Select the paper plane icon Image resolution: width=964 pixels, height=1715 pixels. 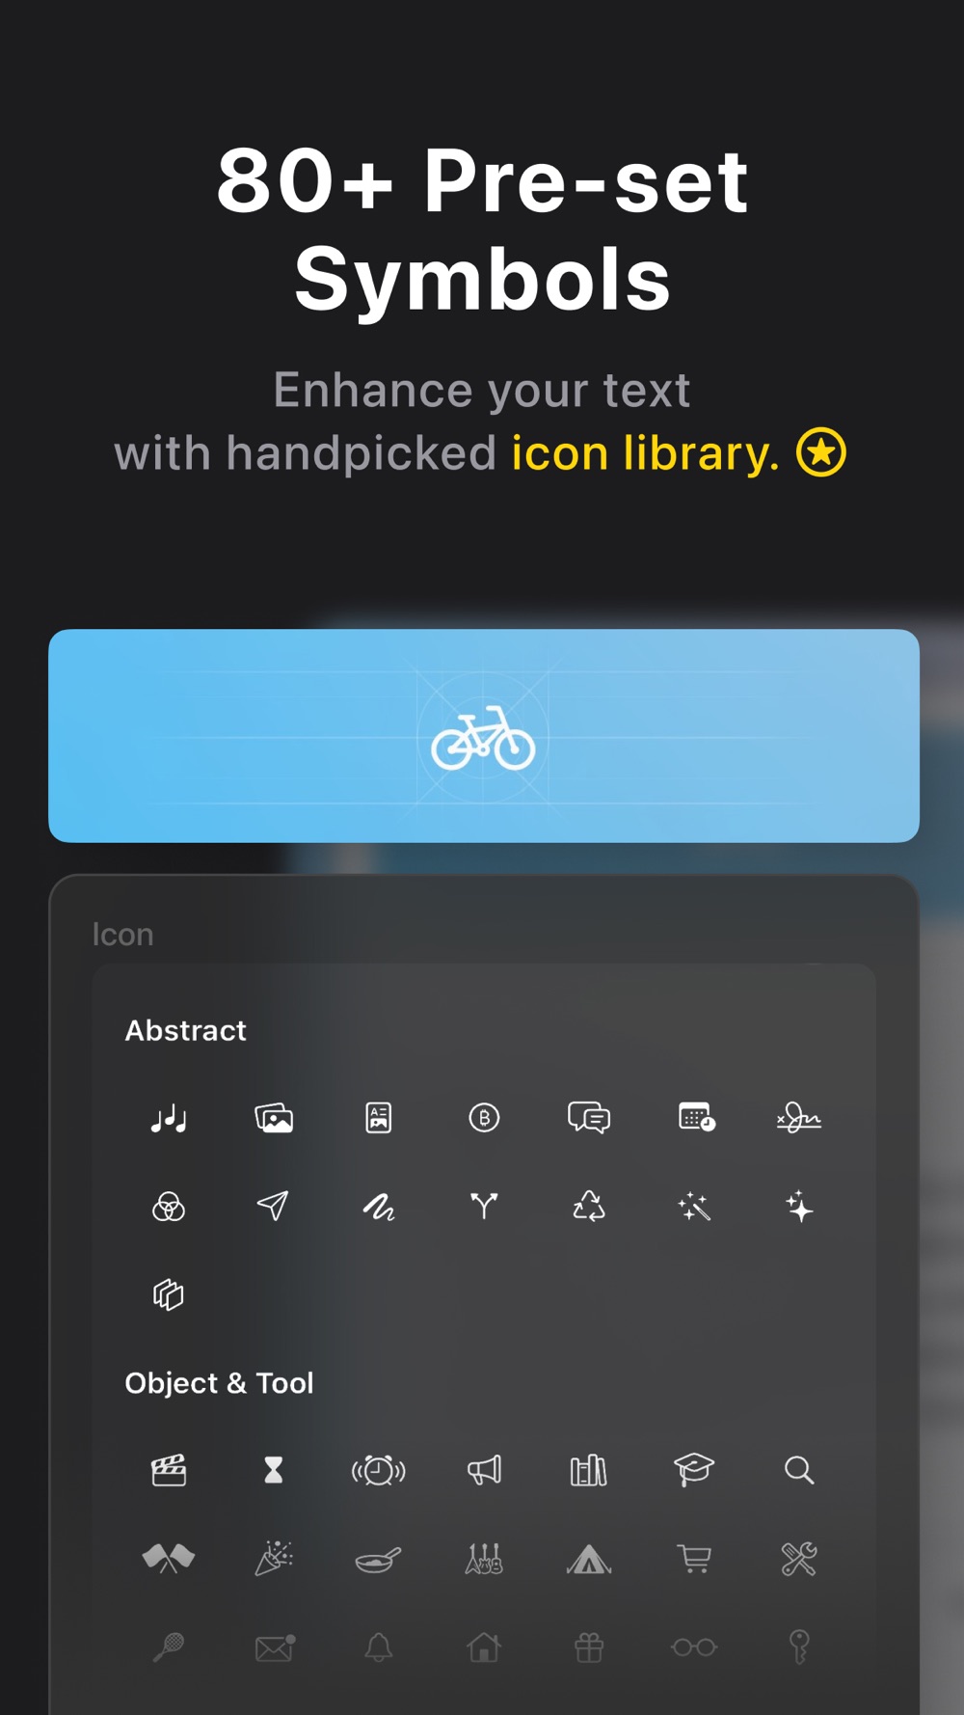point(273,1206)
